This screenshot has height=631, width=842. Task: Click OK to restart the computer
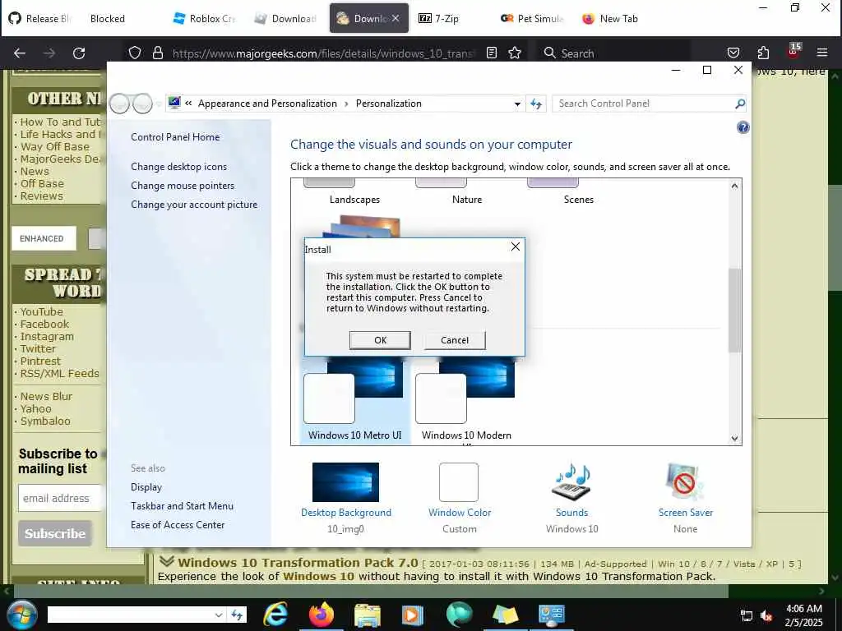coord(380,340)
